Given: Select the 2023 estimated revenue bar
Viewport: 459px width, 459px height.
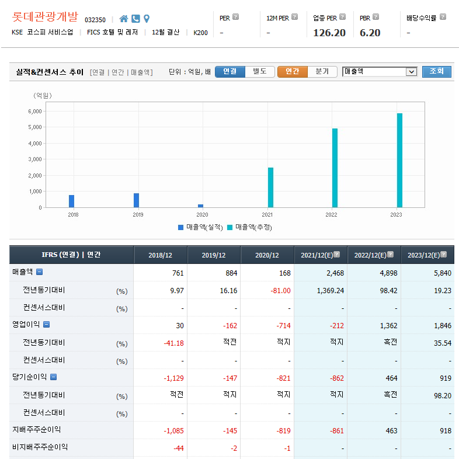Looking at the screenshot, I should [x=399, y=161].
